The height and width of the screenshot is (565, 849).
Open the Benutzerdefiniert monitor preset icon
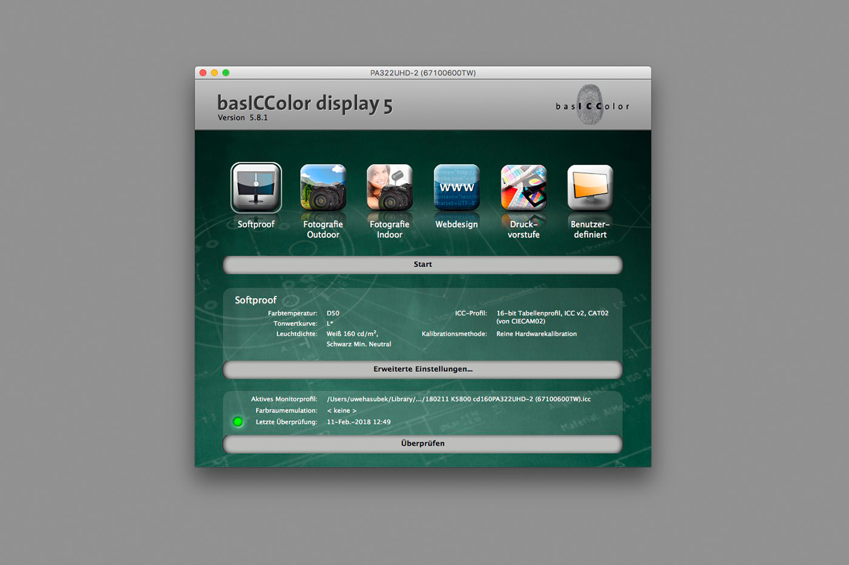(x=590, y=188)
